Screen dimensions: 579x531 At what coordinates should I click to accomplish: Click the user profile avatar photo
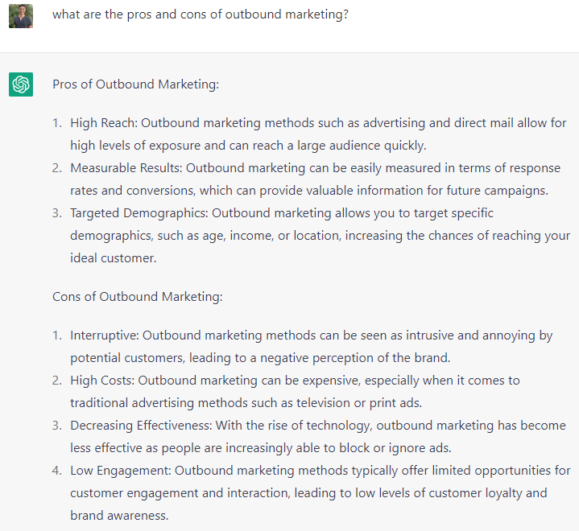click(21, 16)
